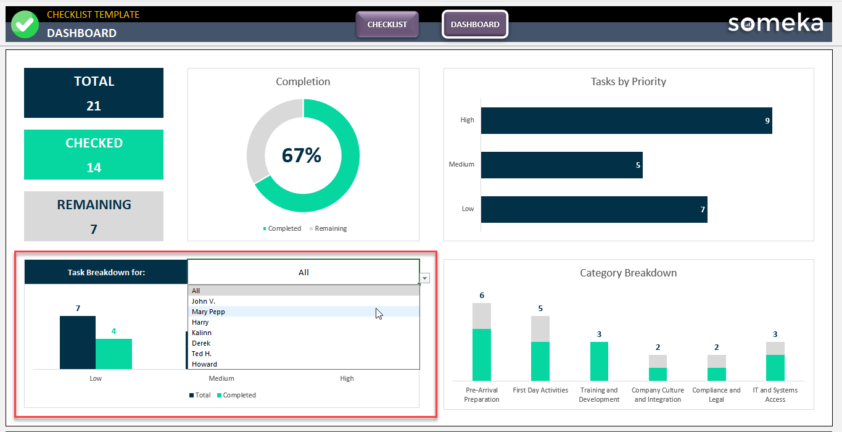The image size is (842, 432).
Task: Click the dropdown arrow beside All
Action: (424, 278)
